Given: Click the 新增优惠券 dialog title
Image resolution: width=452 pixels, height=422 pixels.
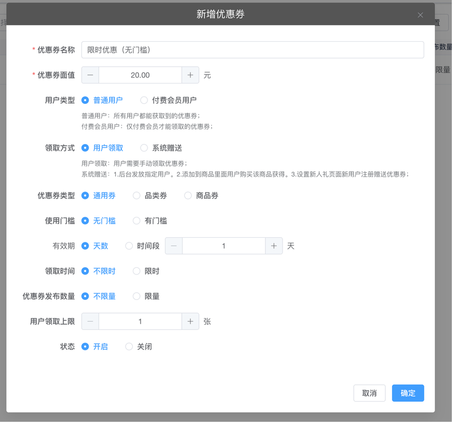Looking at the screenshot, I should point(220,14).
